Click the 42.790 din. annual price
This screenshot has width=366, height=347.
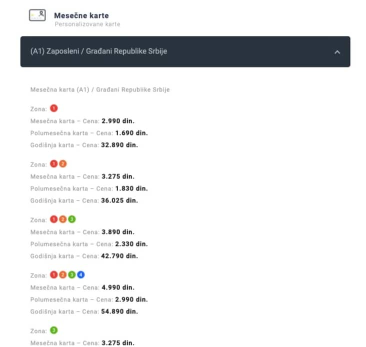119,256
